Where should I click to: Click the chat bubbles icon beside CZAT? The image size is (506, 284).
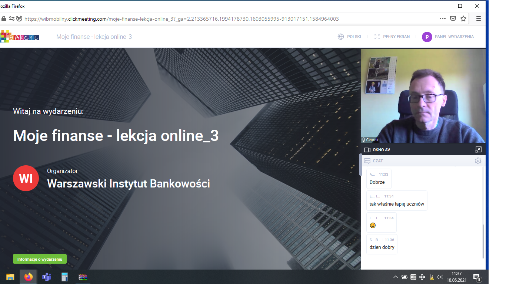tap(367, 161)
